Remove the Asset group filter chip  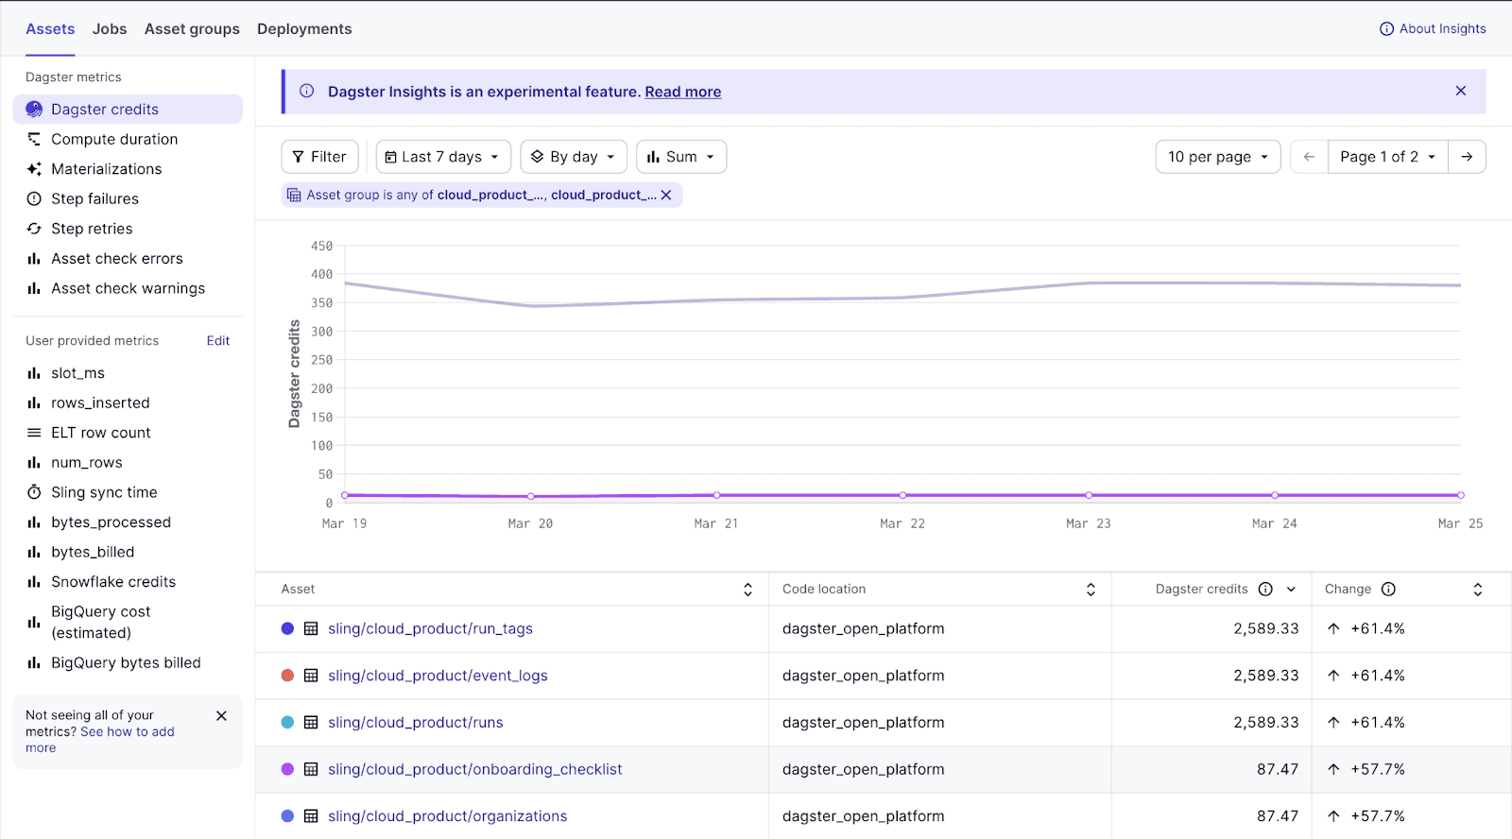(666, 195)
